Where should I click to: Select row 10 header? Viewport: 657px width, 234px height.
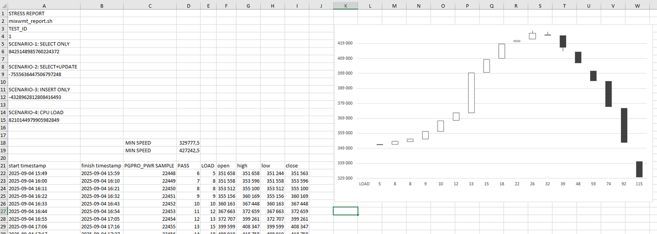pyautogui.click(x=4, y=82)
